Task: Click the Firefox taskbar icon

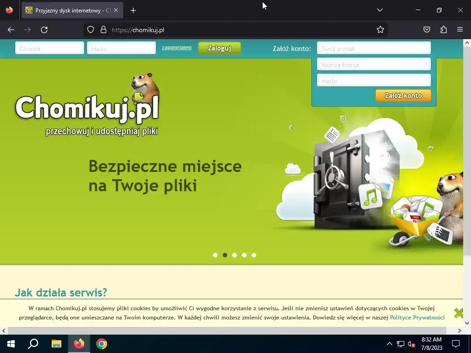Action: 79,344
